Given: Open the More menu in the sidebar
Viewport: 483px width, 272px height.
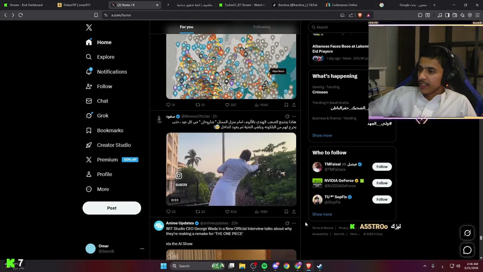Looking at the screenshot, I should click(x=98, y=189).
